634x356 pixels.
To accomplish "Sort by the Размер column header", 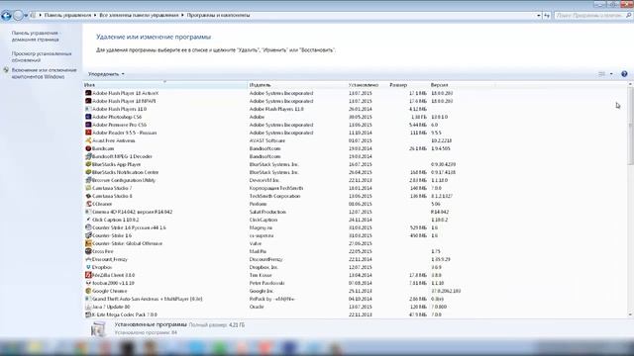I will coord(408,85).
